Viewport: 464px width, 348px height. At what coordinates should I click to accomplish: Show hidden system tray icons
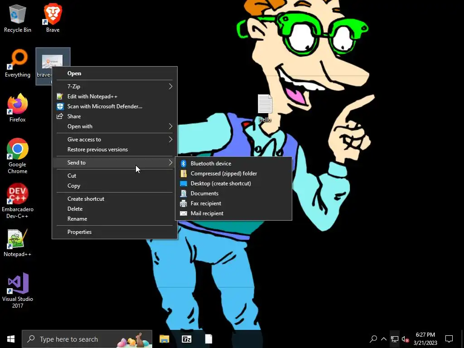click(383, 339)
